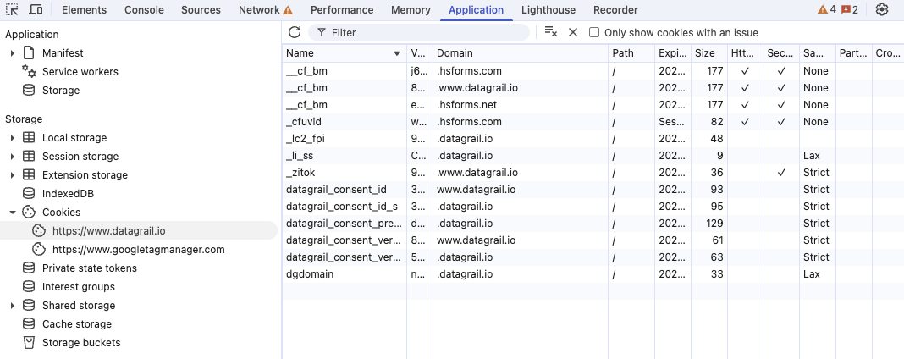Viewport: 904px width, 359px height.
Task: Open the IndexedDB storage item
Action: click(68, 194)
